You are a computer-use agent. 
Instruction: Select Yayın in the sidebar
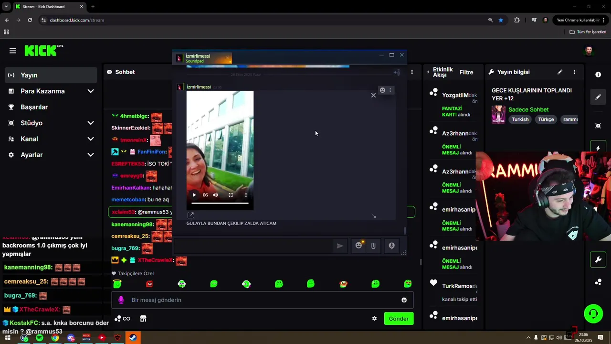(51, 75)
